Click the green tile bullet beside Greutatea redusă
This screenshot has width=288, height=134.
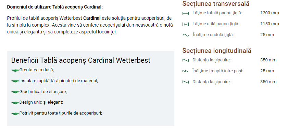coord(15,70)
